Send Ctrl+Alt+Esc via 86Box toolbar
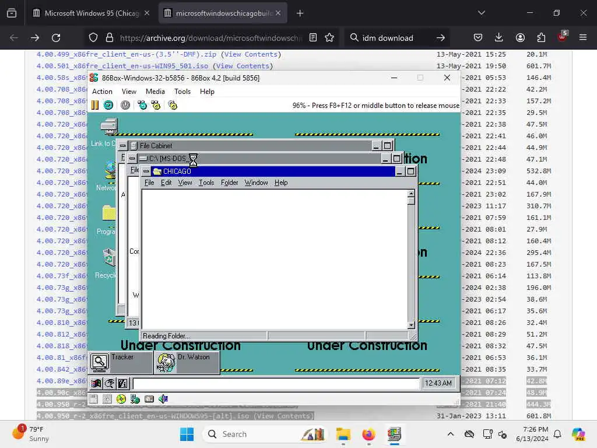This screenshot has width=597, height=448. [x=156, y=105]
